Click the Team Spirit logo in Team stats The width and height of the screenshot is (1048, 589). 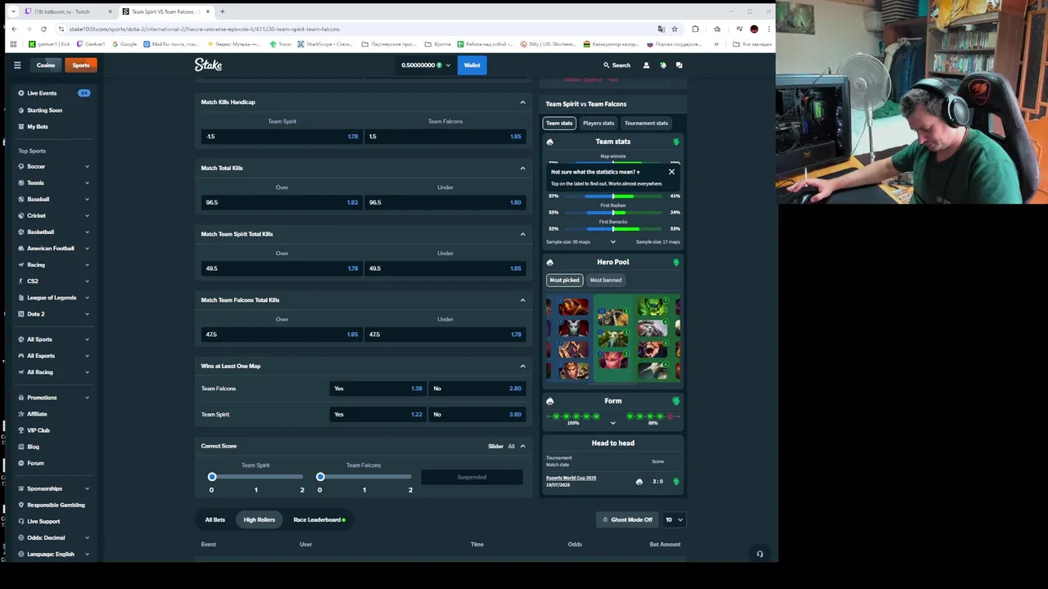pyautogui.click(x=550, y=142)
